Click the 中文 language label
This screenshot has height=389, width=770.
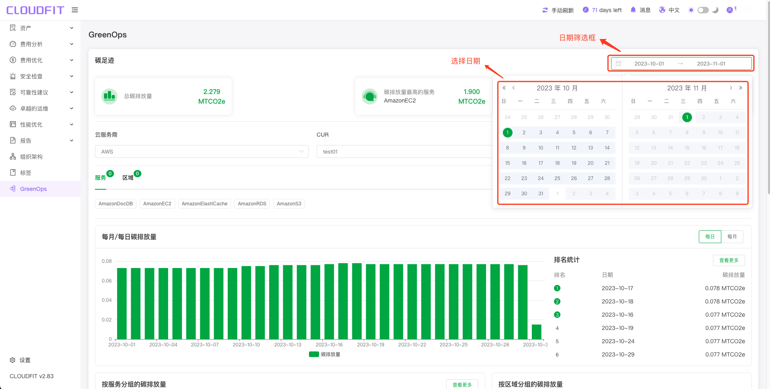pyautogui.click(x=674, y=10)
